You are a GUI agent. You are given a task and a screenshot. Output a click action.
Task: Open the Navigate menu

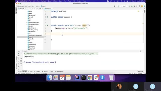click(44, 1)
